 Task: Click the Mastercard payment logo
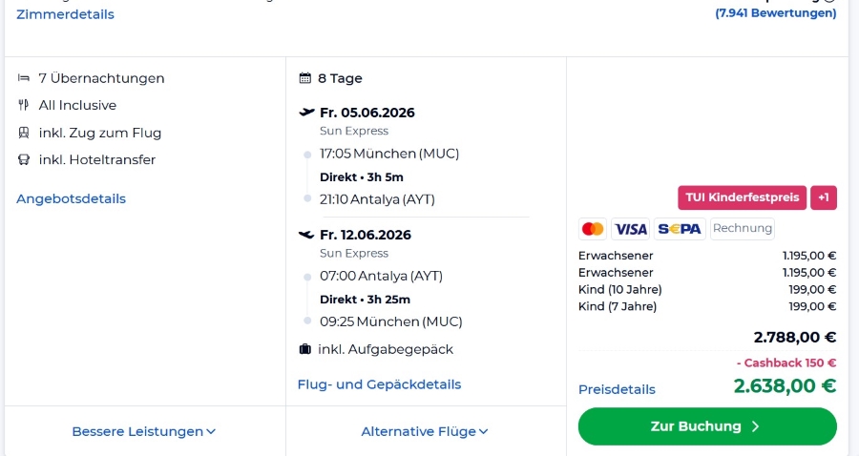coord(593,229)
